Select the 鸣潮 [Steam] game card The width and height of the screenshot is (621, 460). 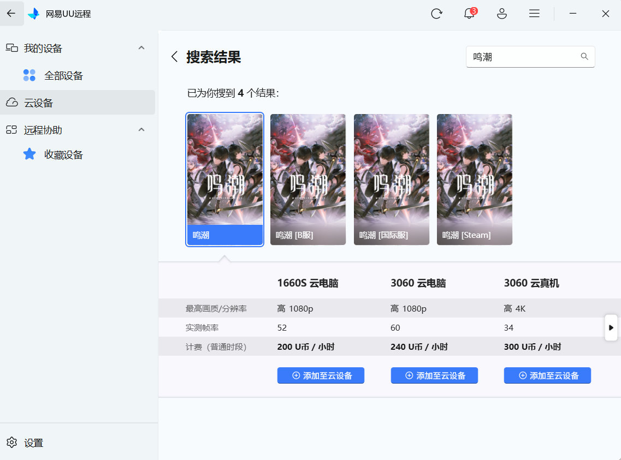[x=475, y=180]
